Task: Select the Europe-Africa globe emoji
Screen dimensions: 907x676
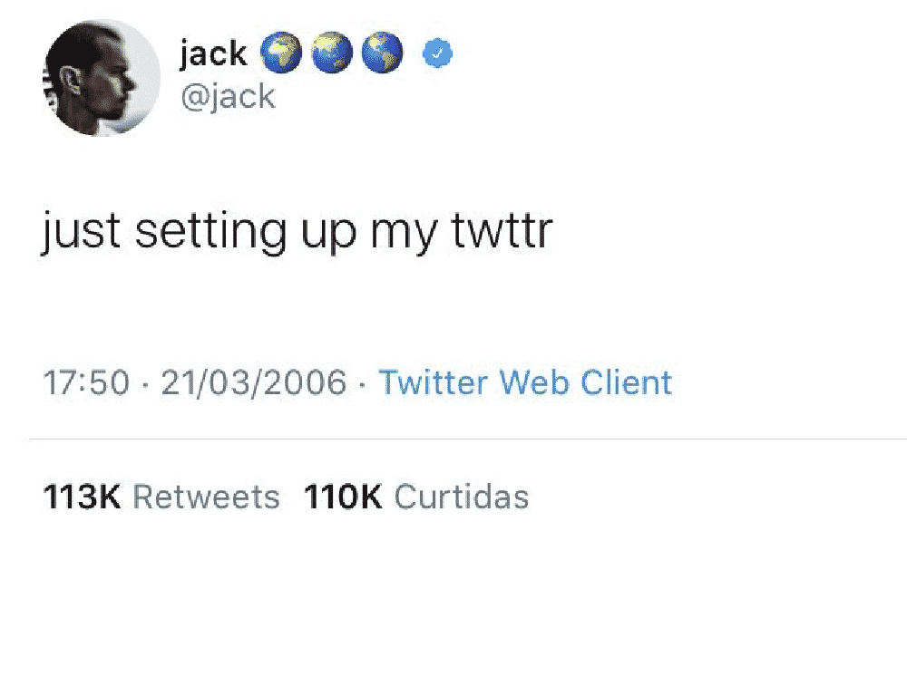Action: click(x=281, y=53)
